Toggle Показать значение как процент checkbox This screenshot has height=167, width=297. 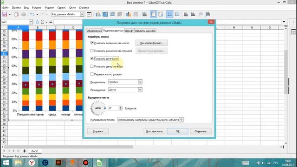pos(92,51)
